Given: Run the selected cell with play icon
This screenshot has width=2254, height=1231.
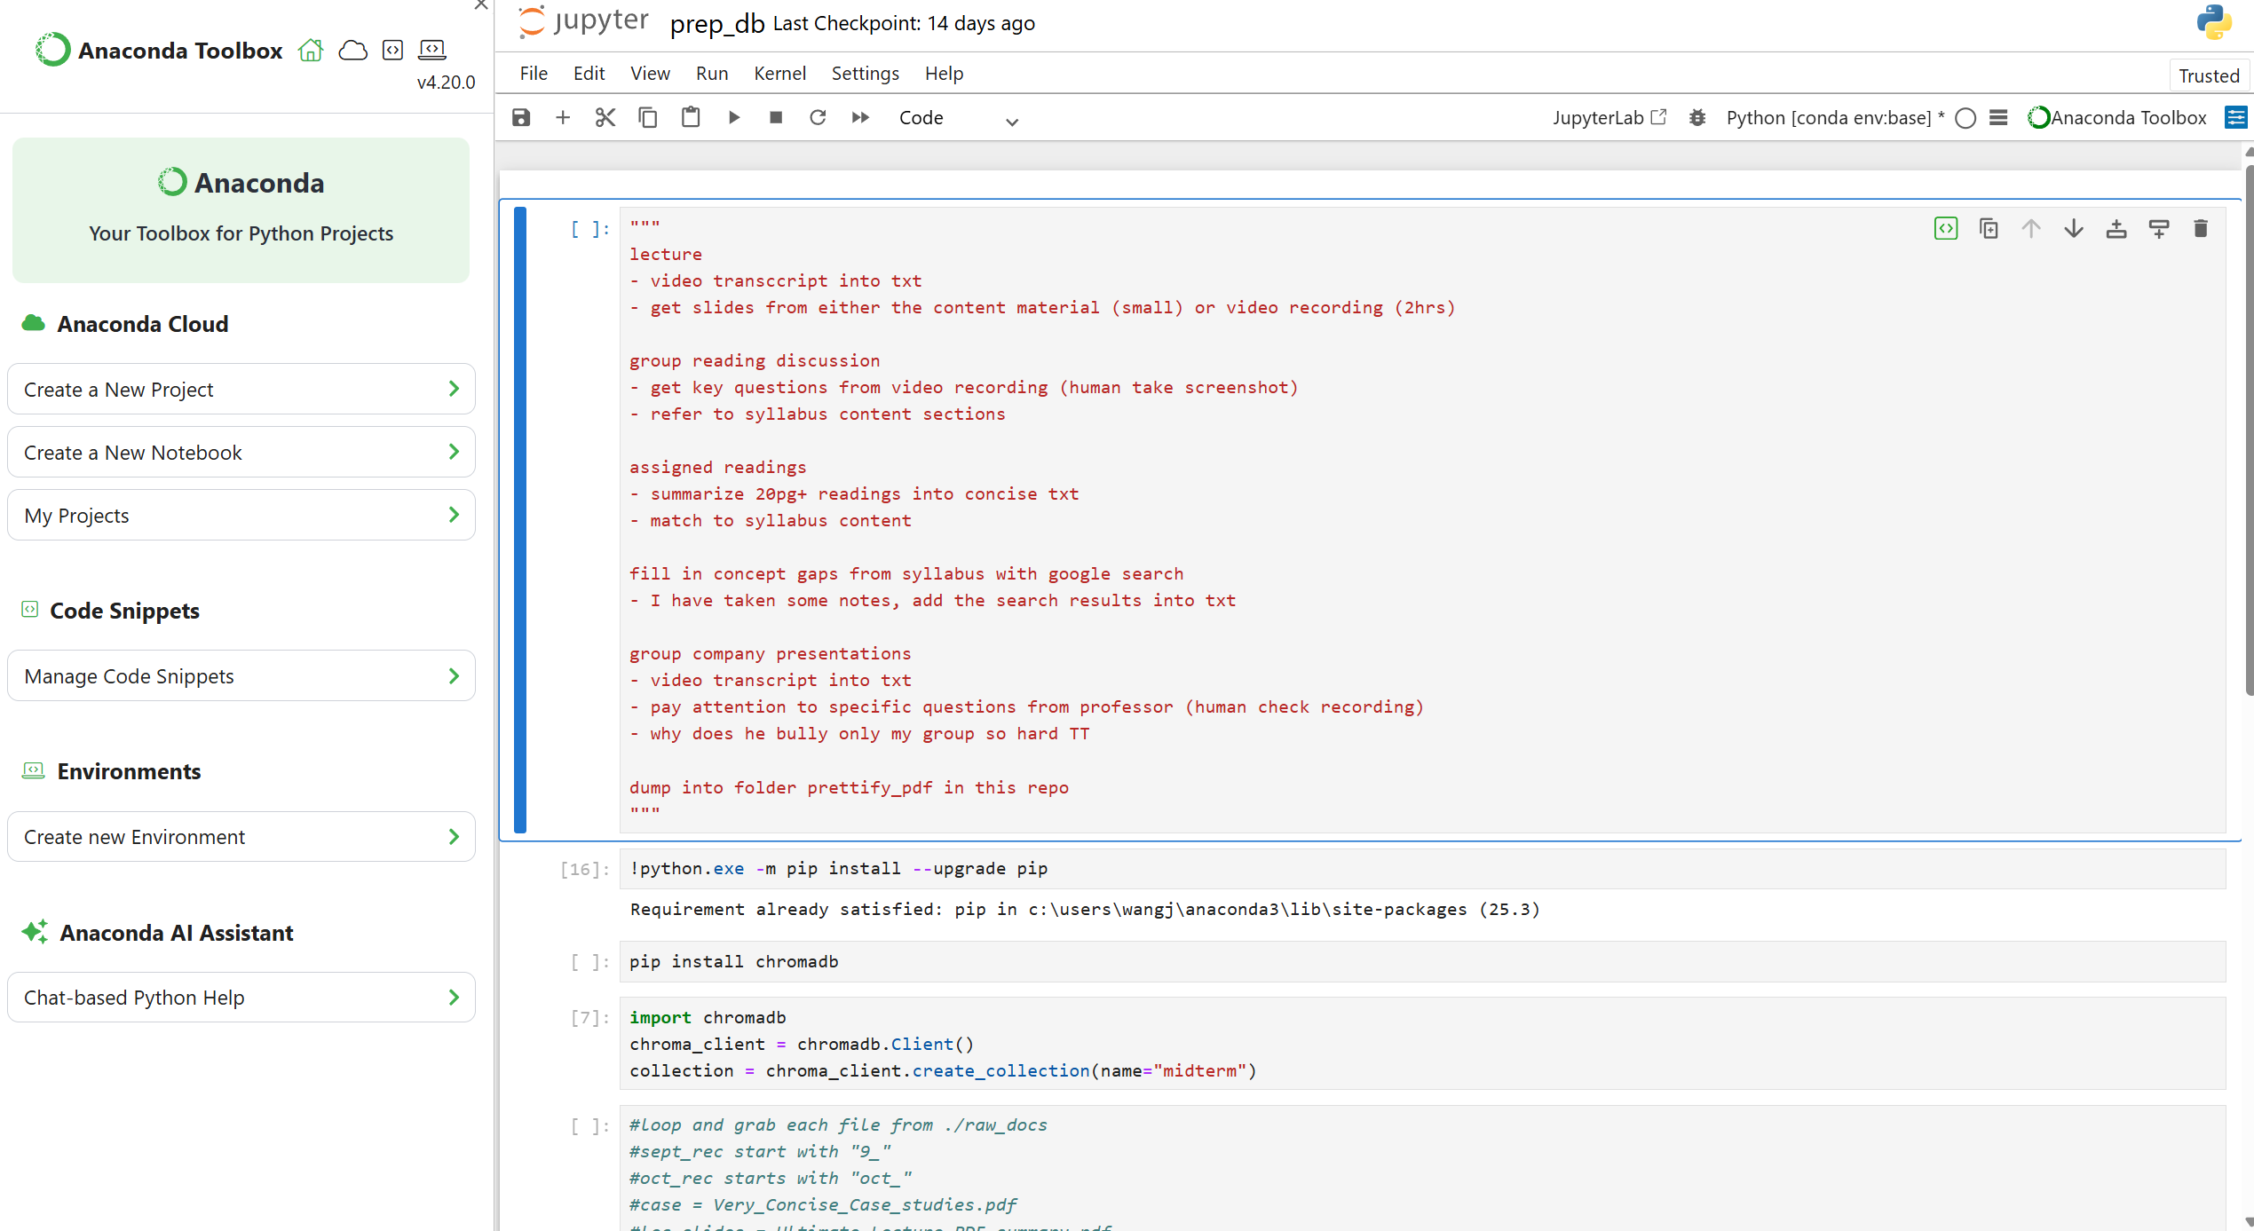Looking at the screenshot, I should [x=733, y=117].
